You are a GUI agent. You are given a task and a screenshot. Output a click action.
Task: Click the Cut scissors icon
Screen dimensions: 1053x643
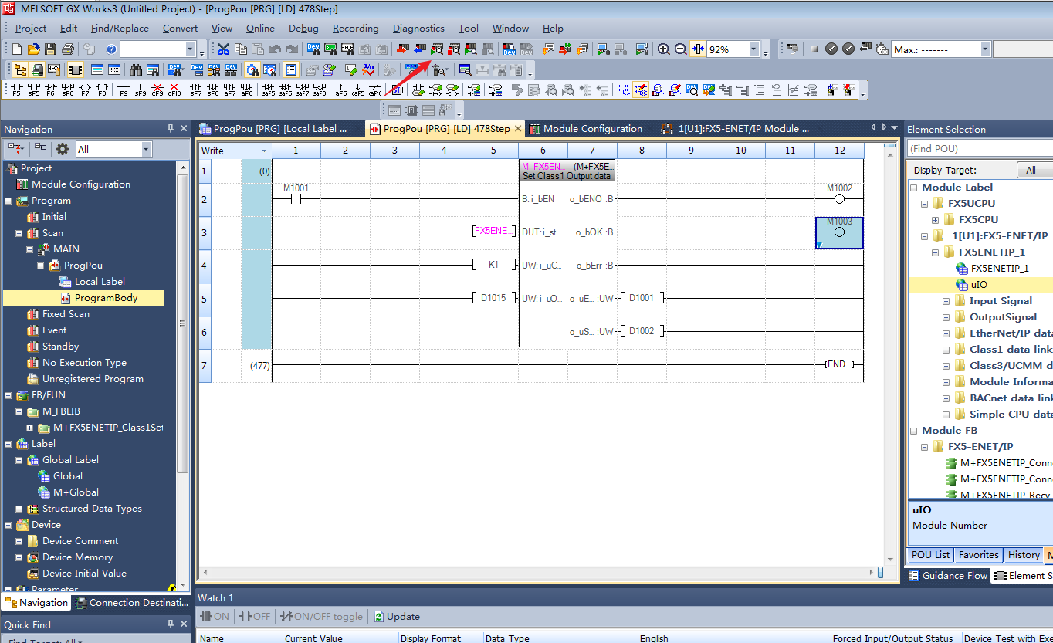tap(223, 49)
